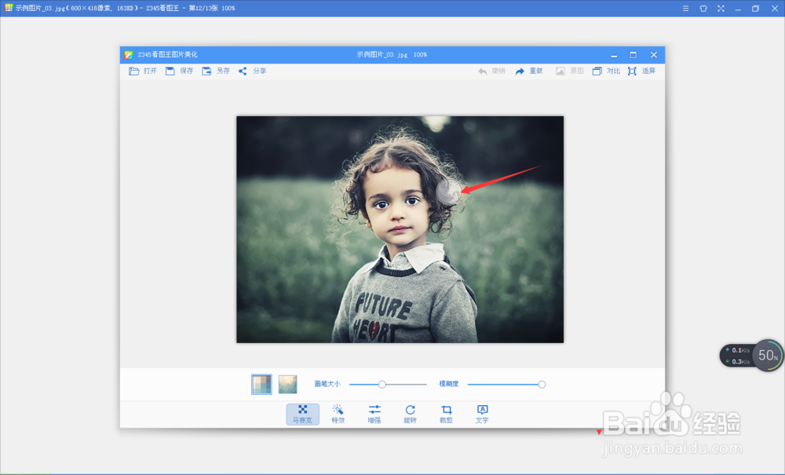The image size is (785, 475).
Task: Click the skin (shirt) icon in main title bar
Action: pyautogui.click(x=703, y=9)
